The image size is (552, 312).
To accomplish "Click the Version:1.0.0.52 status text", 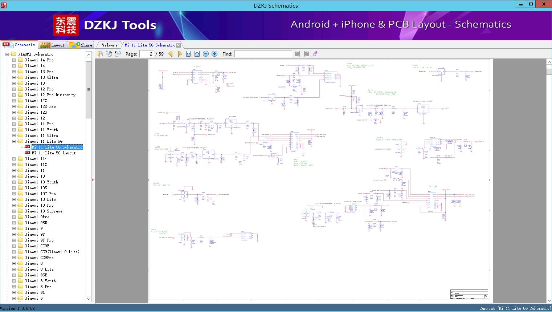I will point(17,308).
